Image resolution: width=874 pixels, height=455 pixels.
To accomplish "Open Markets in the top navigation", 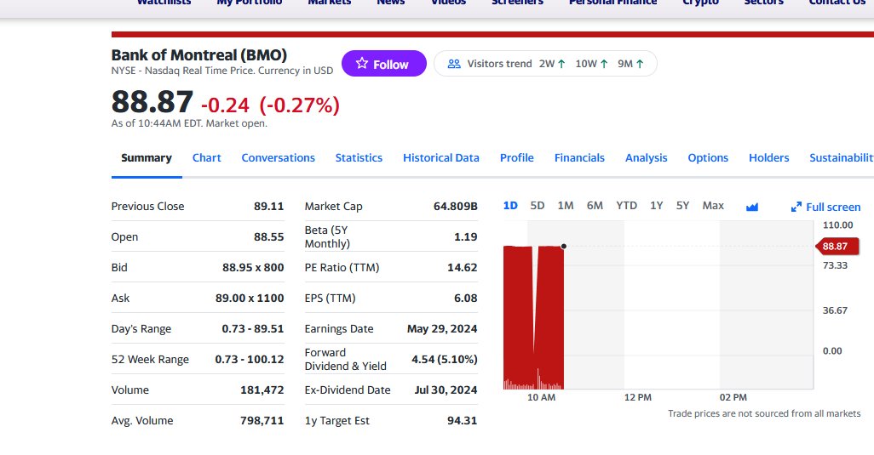I will click(330, 3).
